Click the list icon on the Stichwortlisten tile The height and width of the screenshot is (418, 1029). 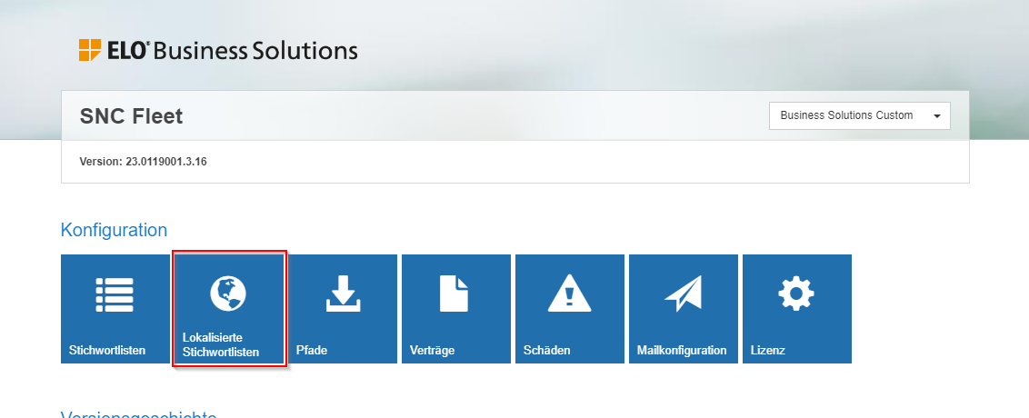tap(115, 294)
